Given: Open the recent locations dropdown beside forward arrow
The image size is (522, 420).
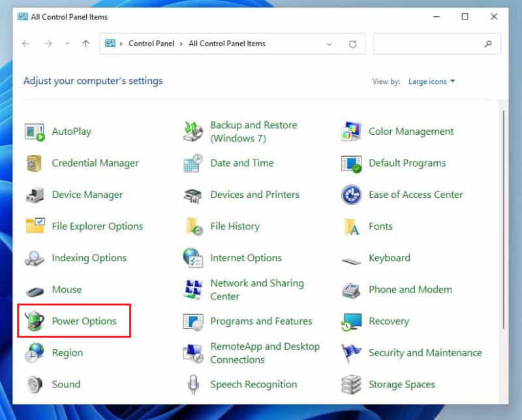Looking at the screenshot, I should tap(67, 44).
